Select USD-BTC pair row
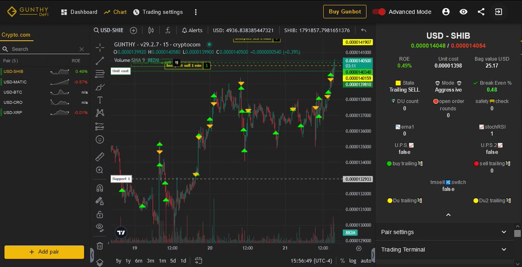 (45, 92)
